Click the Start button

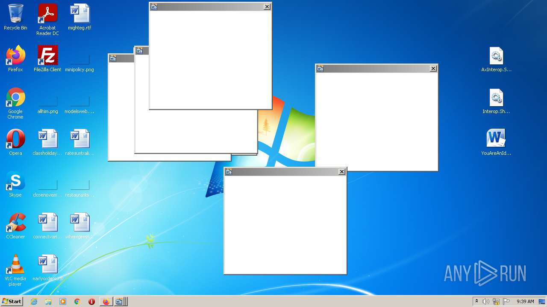click(12, 301)
